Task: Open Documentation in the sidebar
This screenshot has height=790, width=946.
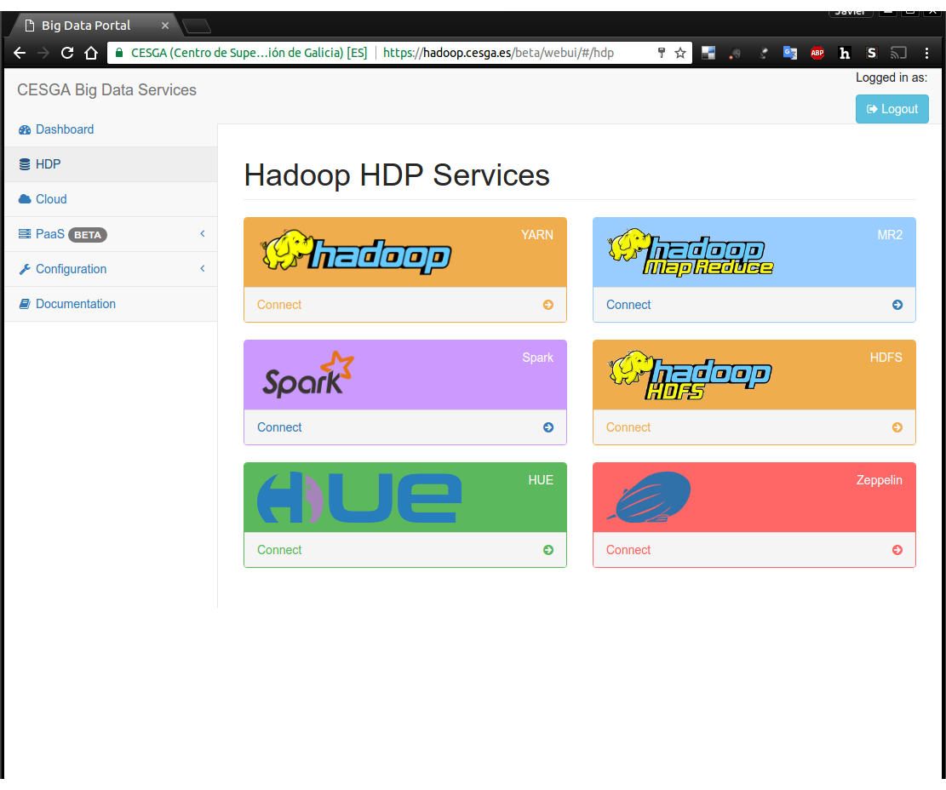Action: click(x=111, y=305)
